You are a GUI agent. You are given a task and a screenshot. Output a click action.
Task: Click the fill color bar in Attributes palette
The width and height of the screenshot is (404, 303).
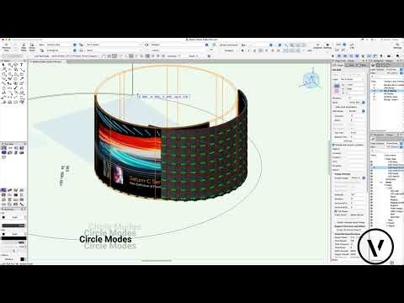point(14,226)
